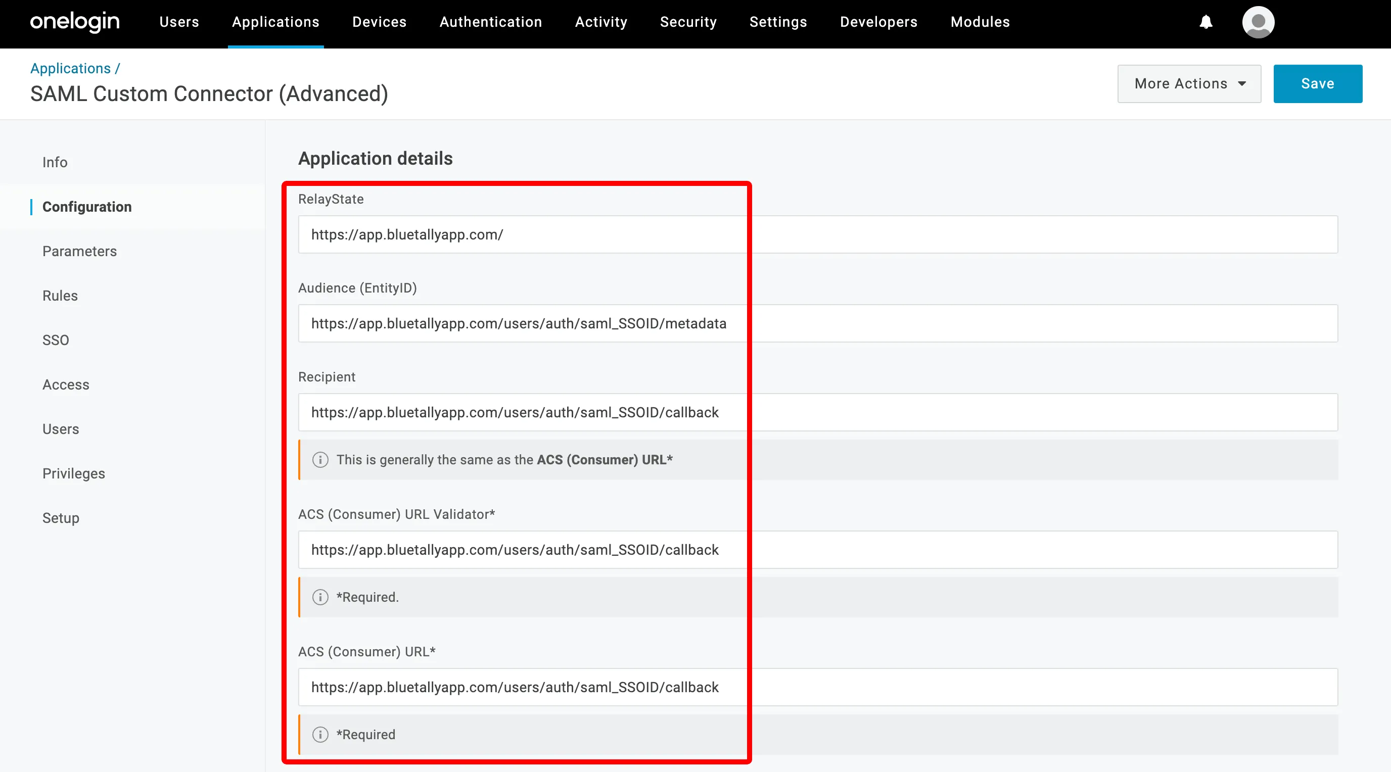This screenshot has width=1391, height=772.
Task: Open the notifications bell
Action: pos(1206,22)
